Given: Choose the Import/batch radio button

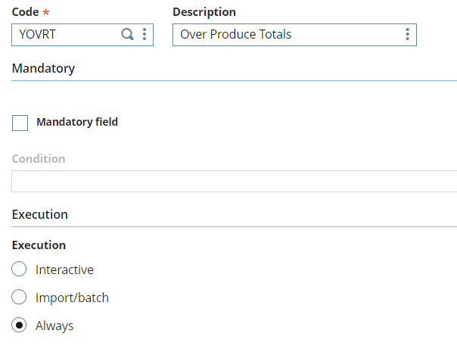Looking at the screenshot, I should pyautogui.click(x=20, y=298).
